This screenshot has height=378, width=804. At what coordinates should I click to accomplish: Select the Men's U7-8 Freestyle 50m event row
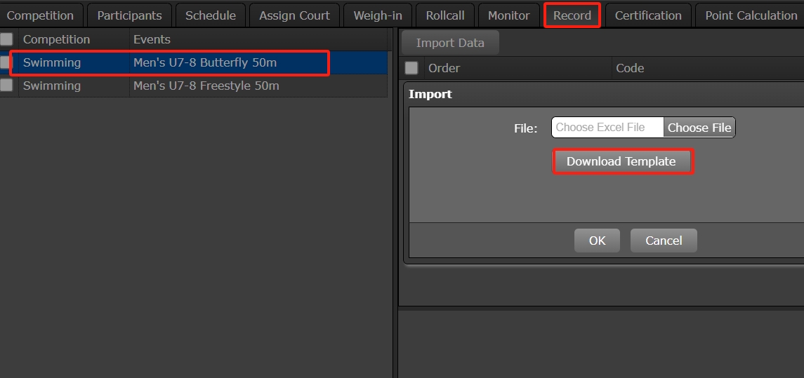pos(206,86)
